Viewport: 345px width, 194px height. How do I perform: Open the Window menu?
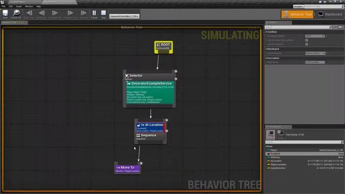(x=29, y=6)
